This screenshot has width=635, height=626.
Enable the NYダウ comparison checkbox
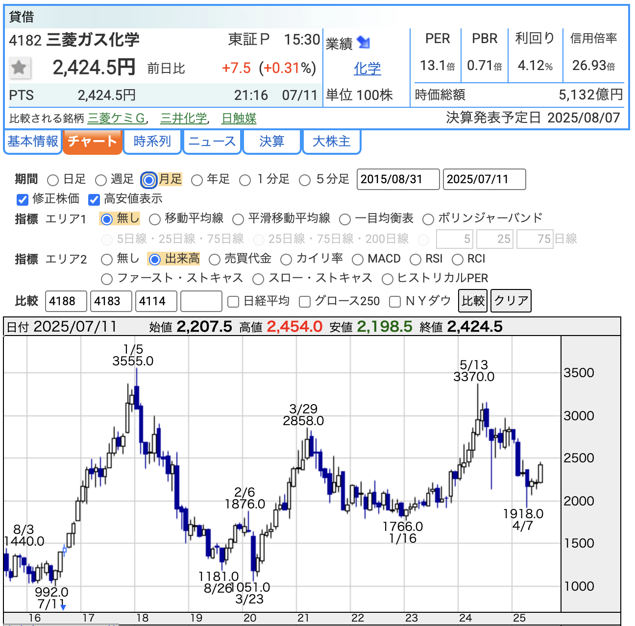click(x=395, y=302)
